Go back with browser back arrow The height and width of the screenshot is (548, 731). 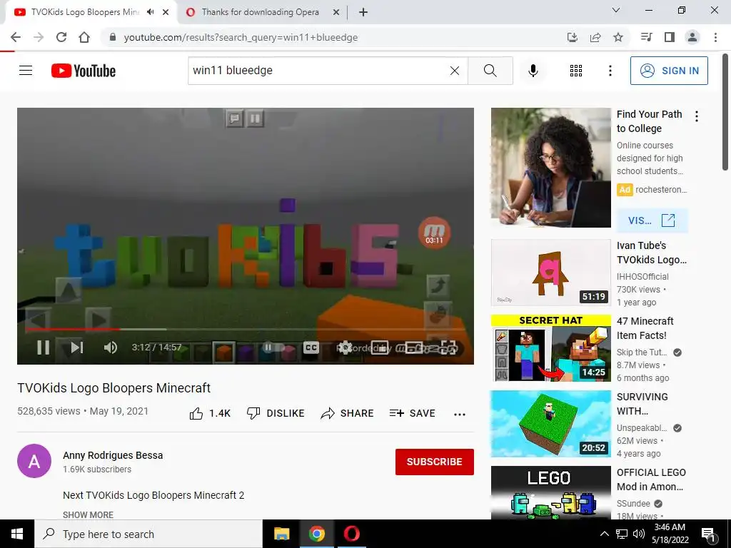point(16,37)
